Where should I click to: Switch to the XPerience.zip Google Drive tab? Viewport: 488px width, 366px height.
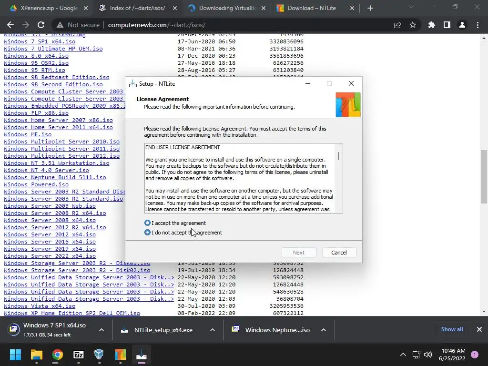pos(49,8)
